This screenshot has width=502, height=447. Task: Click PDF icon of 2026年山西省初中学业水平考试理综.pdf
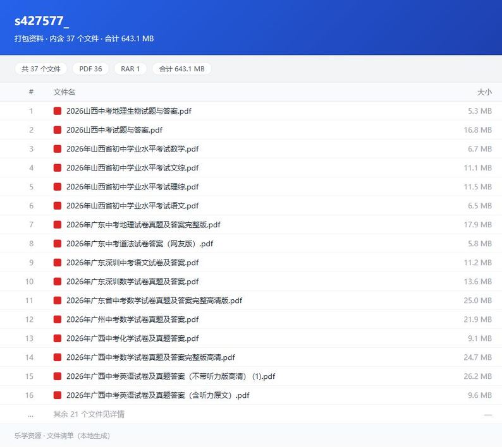58,187
